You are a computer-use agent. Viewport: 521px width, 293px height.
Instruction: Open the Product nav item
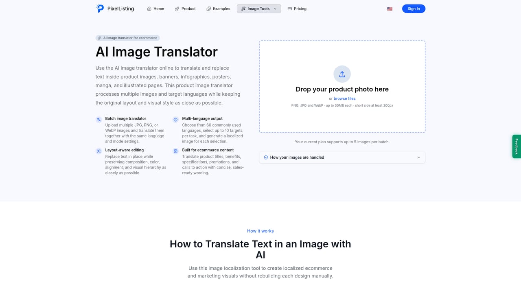(x=185, y=9)
